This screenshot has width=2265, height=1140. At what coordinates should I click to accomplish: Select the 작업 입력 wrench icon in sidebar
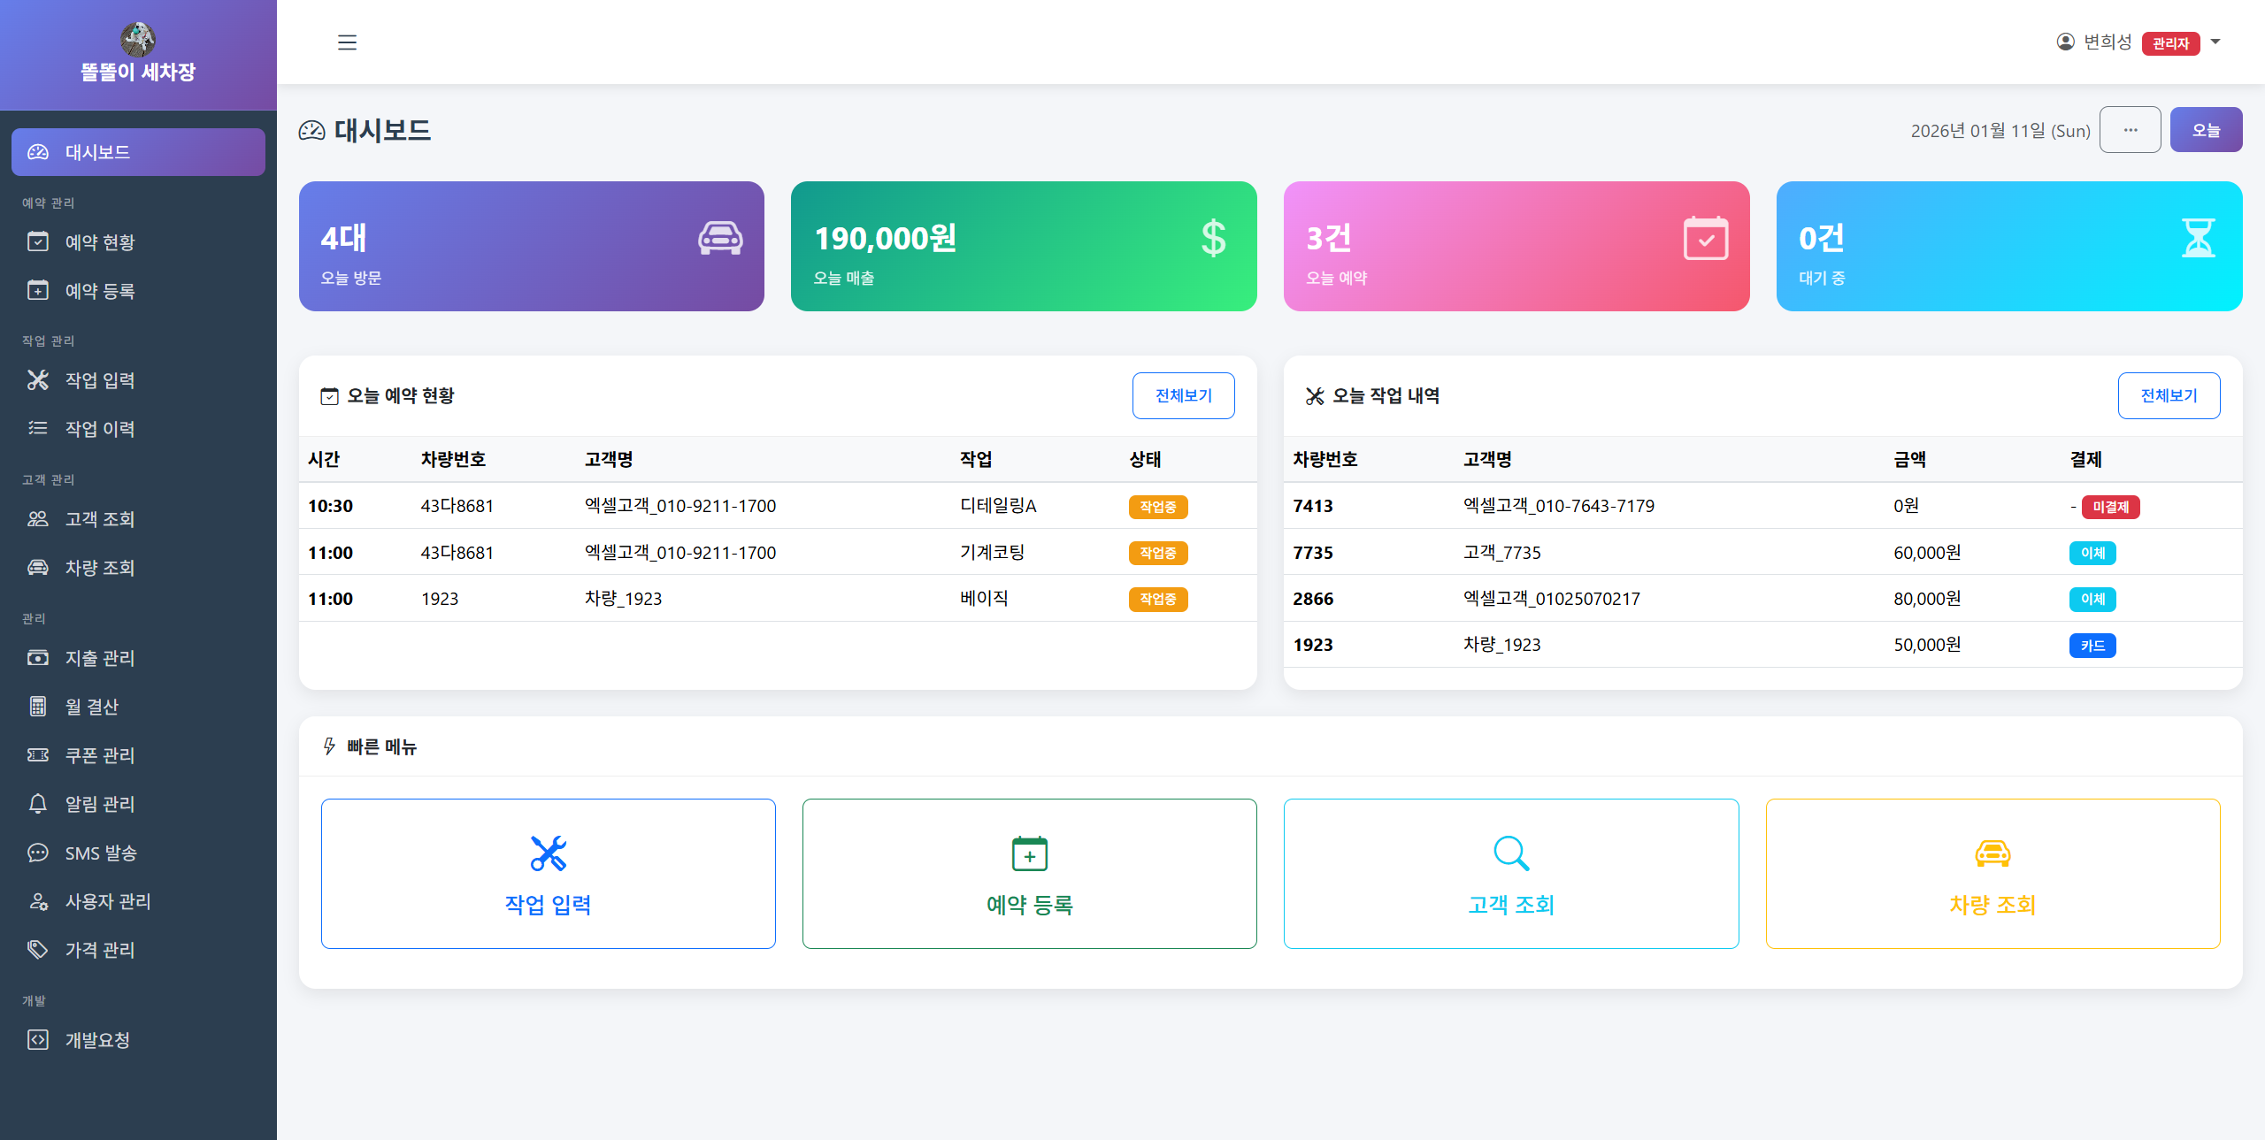38,380
